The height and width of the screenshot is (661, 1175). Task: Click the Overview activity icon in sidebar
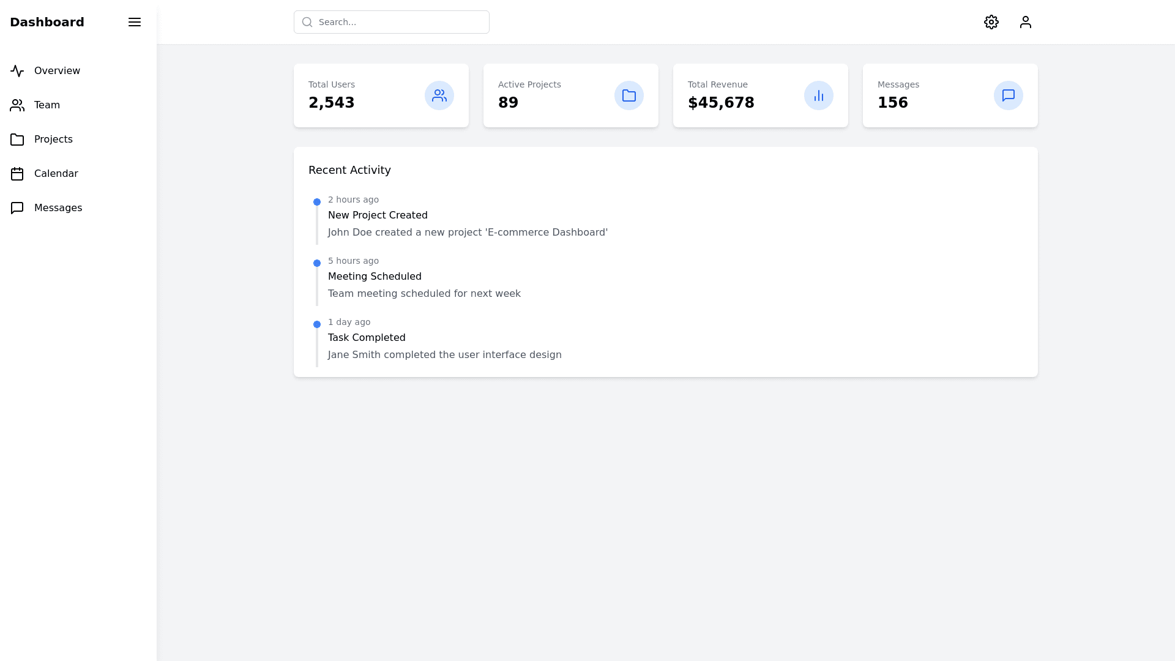[17, 71]
